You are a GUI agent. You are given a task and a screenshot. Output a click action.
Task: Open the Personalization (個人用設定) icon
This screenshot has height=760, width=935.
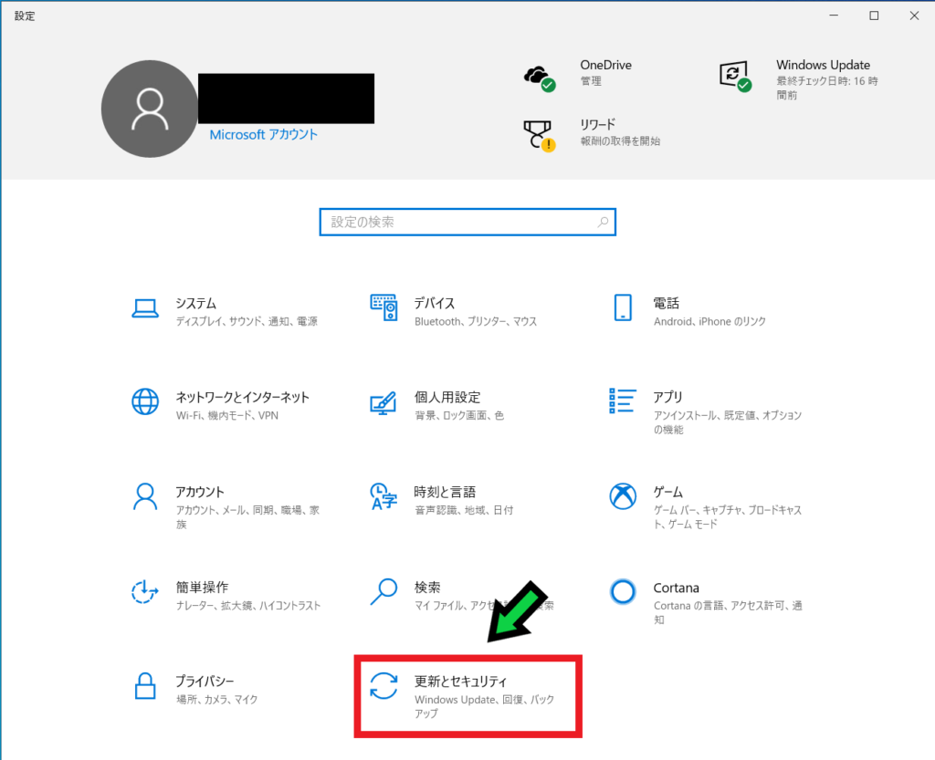tap(383, 402)
